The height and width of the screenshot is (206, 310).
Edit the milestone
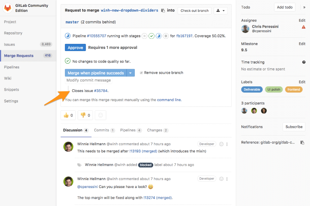(302, 44)
